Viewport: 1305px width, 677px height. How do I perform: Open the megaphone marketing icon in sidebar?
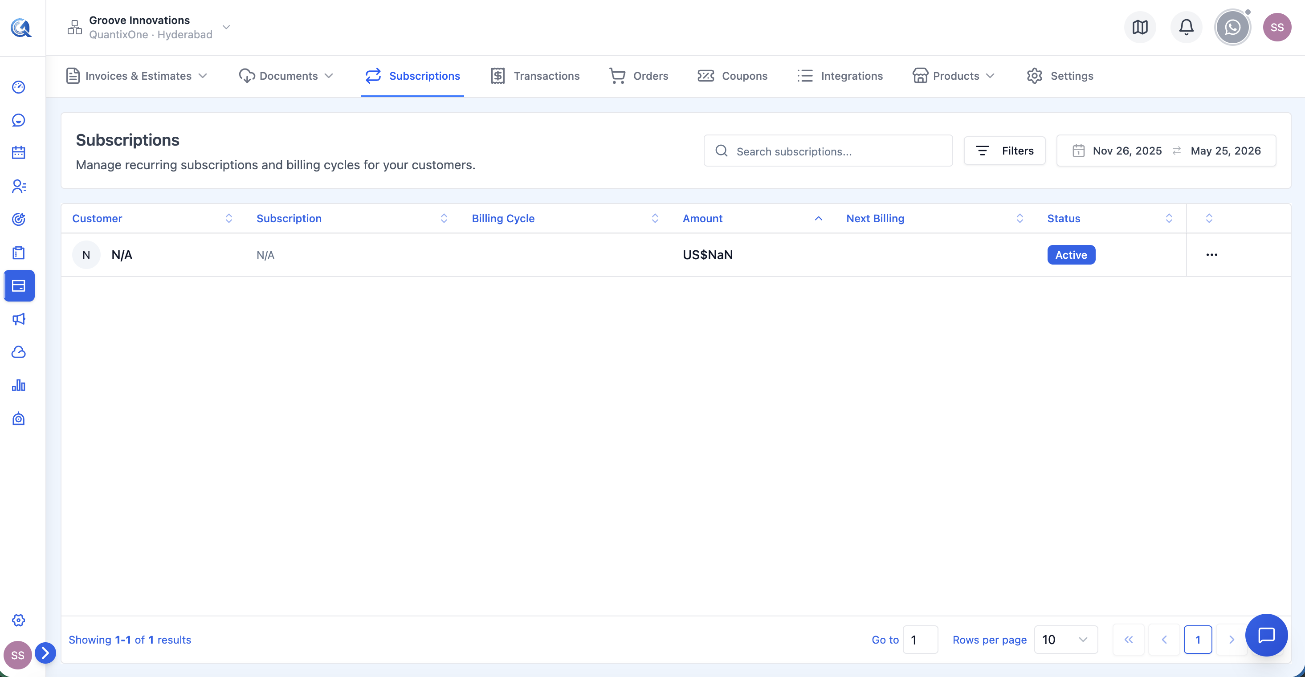19,319
